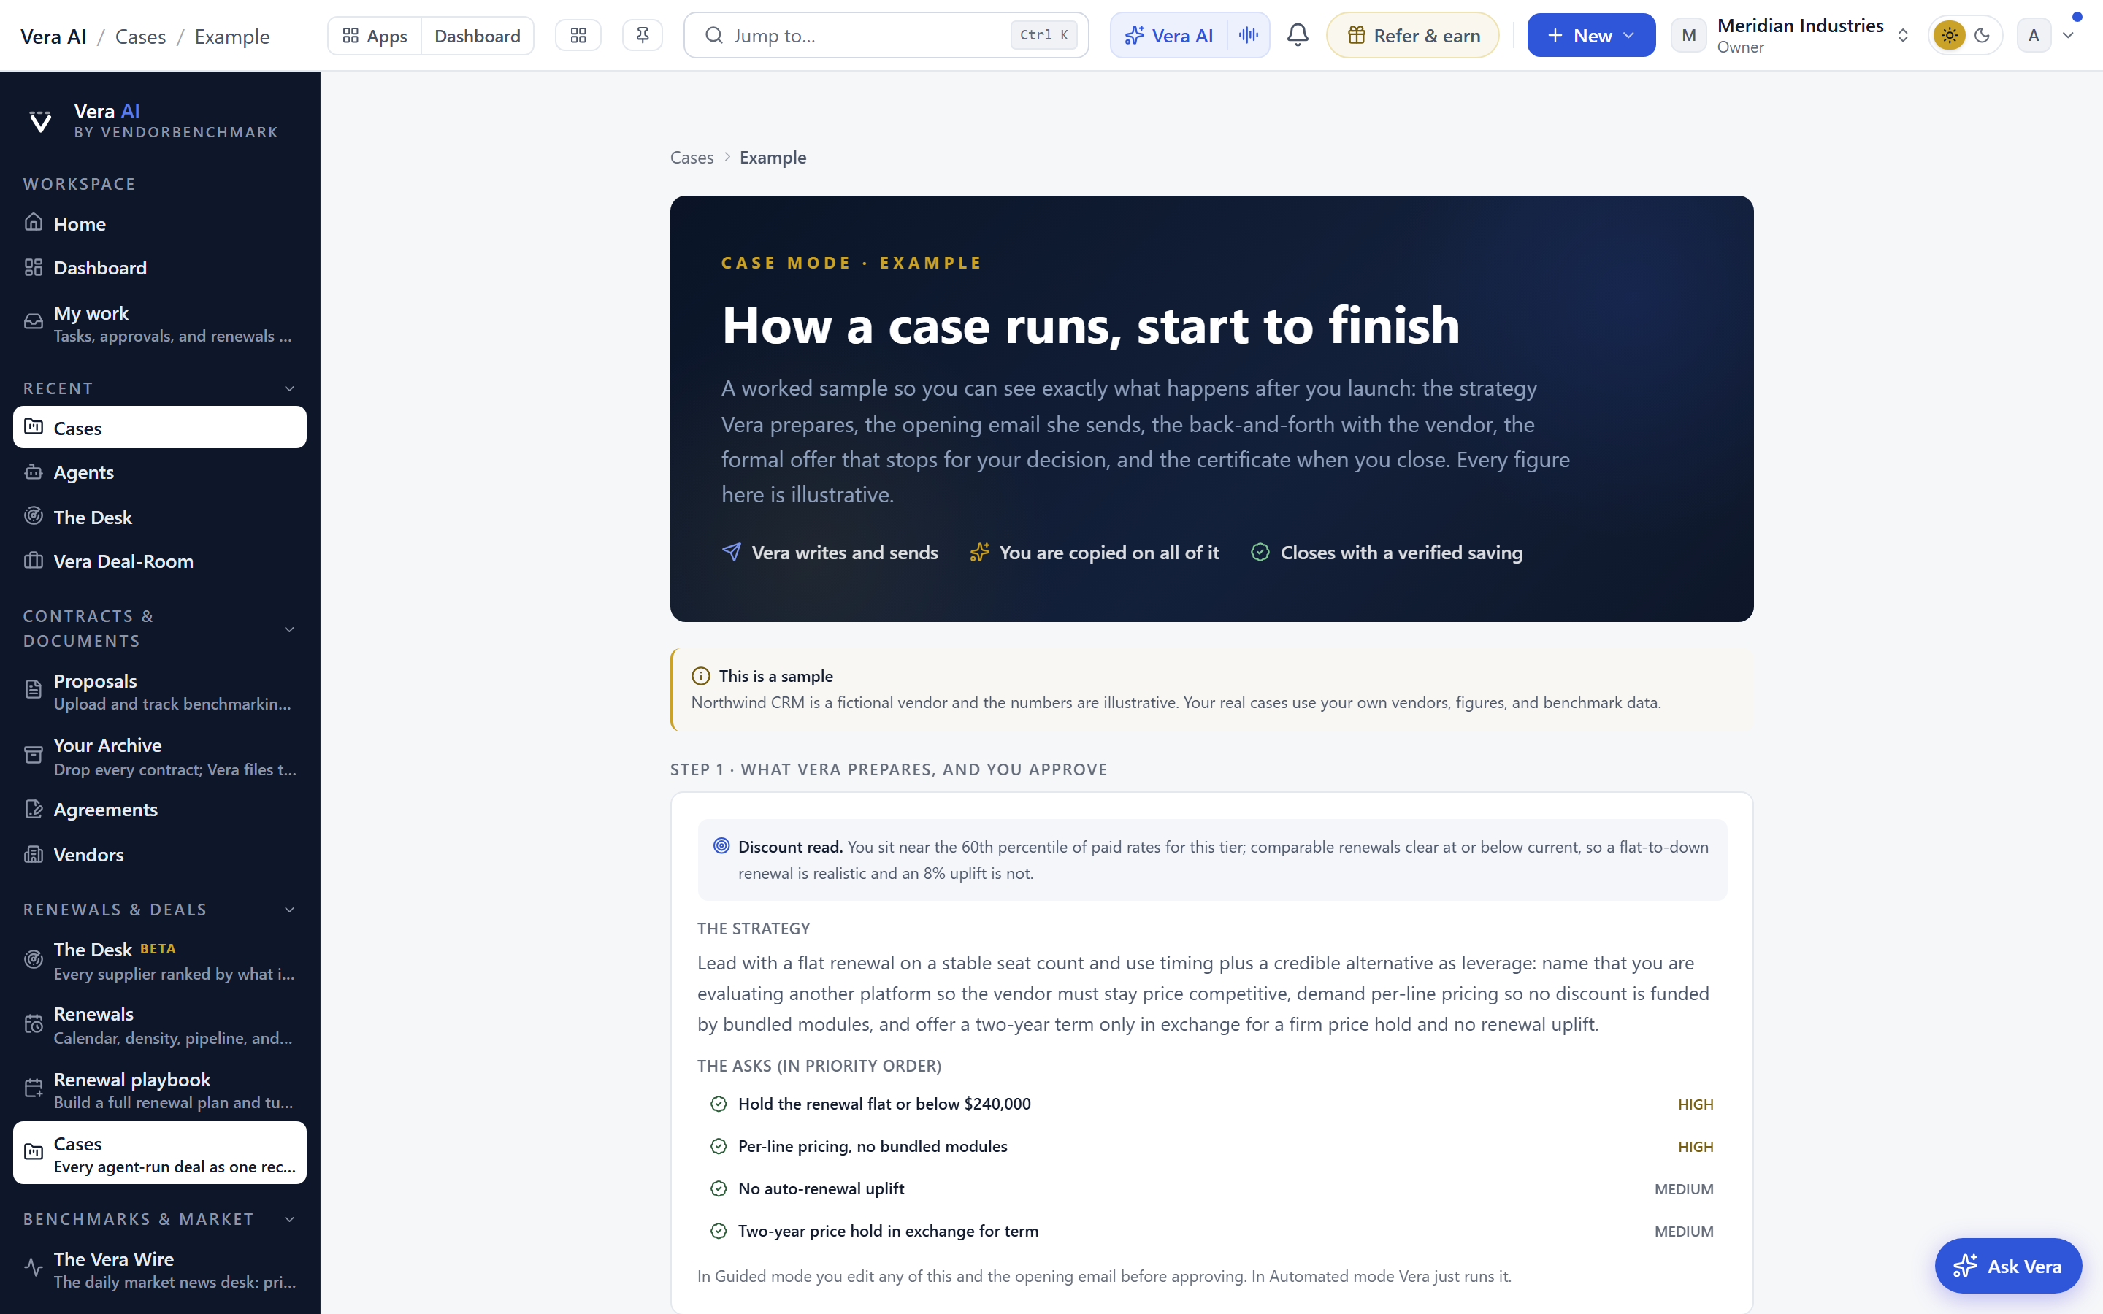Click the pin icon in top bar
This screenshot has height=1314, width=2103.
642,36
